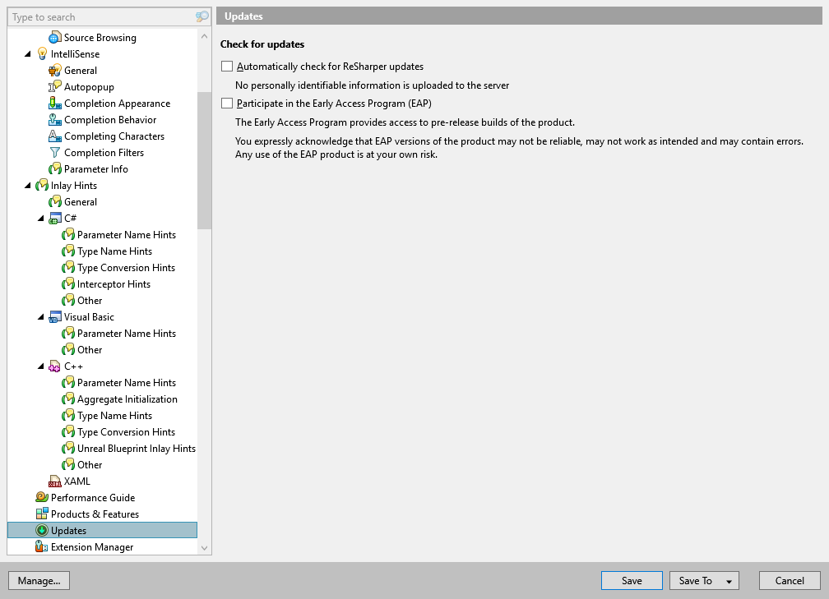829x599 pixels.
Task: Click the Completion Appearance icon
Action: pos(54,103)
